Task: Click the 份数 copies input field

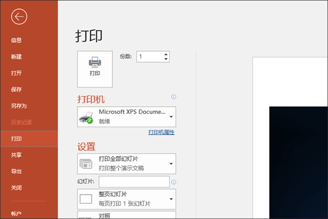Action: coord(150,56)
